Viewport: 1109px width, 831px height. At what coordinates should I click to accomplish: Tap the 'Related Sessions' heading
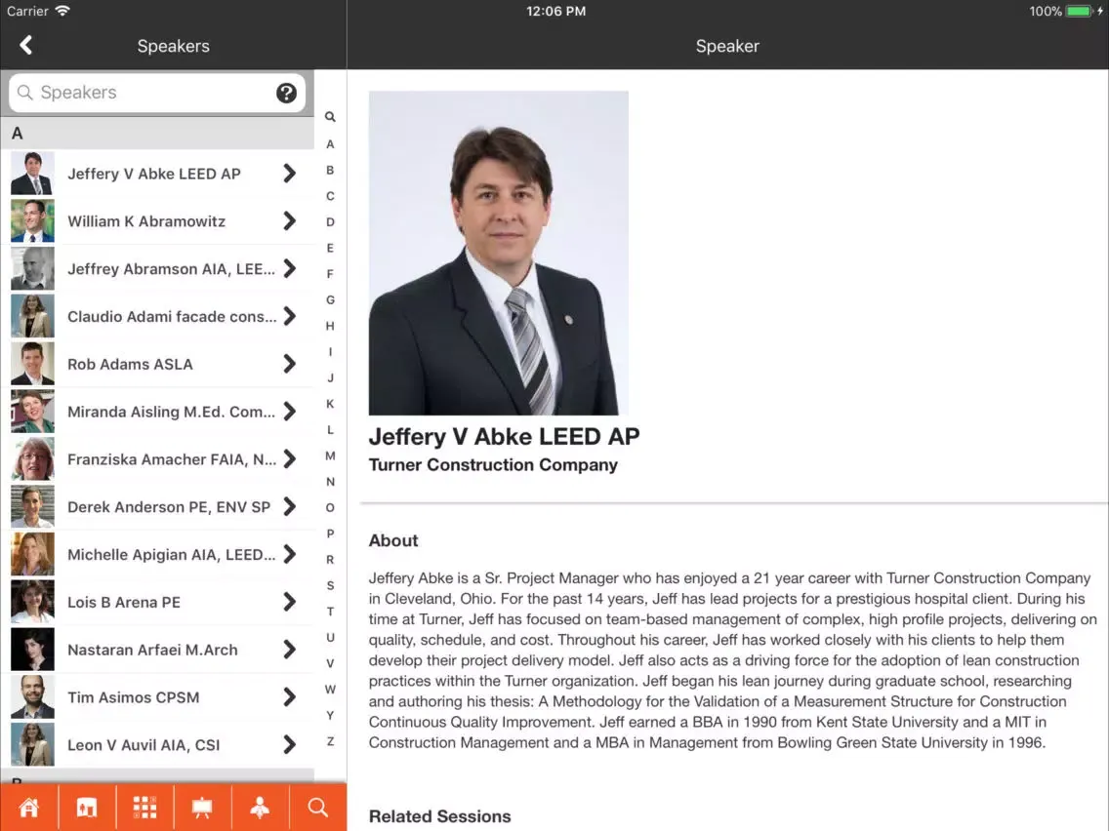(x=440, y=816)
